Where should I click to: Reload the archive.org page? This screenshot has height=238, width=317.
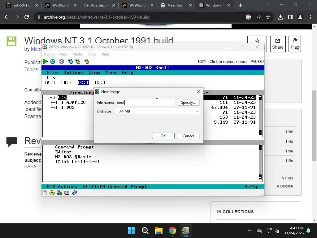coord(27,17)
